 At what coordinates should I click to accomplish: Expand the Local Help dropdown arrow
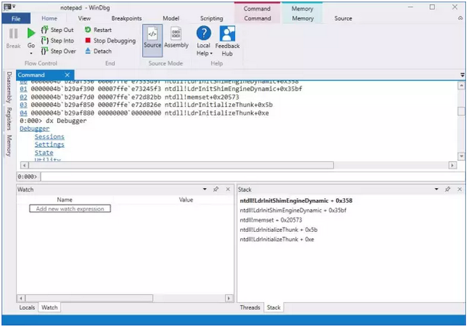click(x=211, y=54)
